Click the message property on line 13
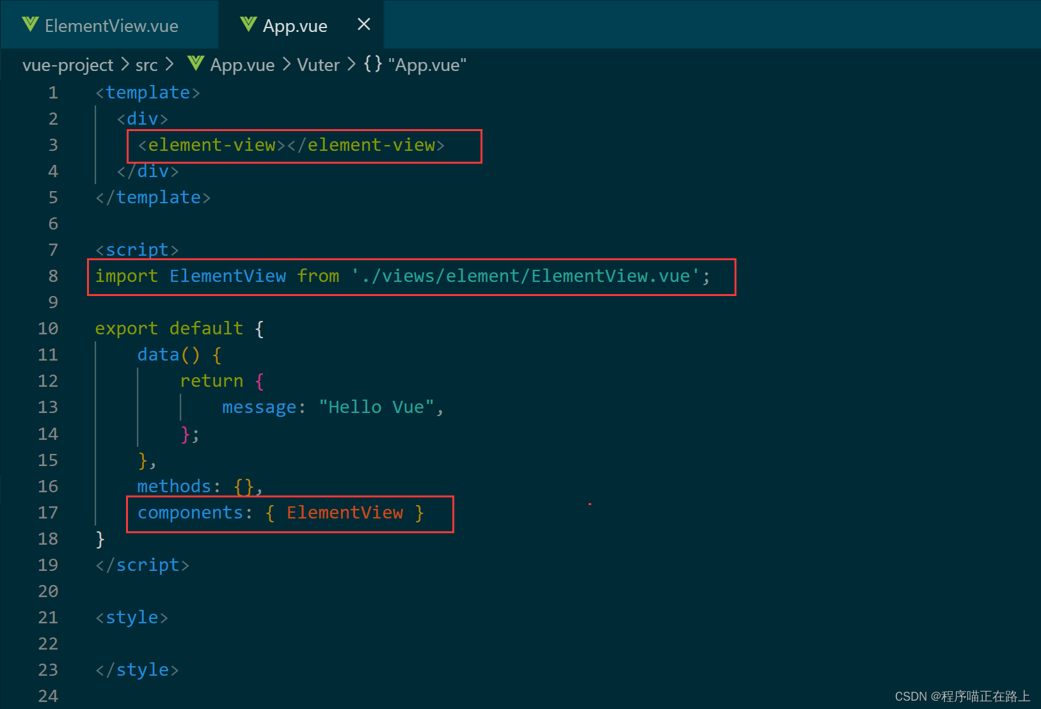This screenshot has width=1041, height=709. (x=259, y=407)
